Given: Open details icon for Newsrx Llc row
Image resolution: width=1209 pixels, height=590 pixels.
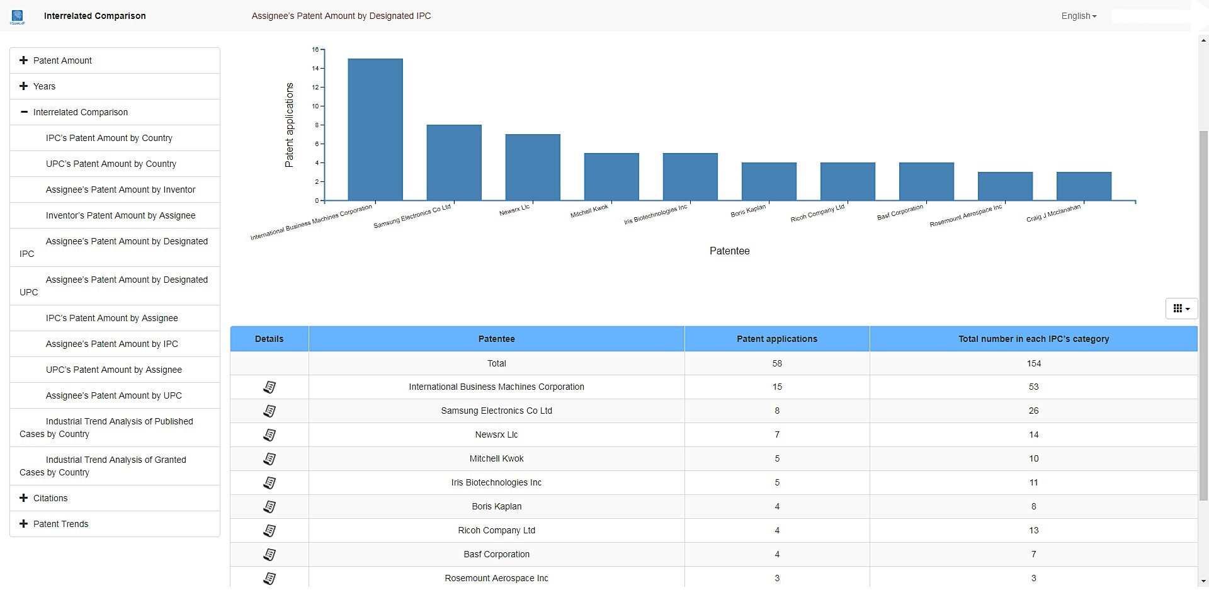Looking at the screenshot, I should [270, 435].
